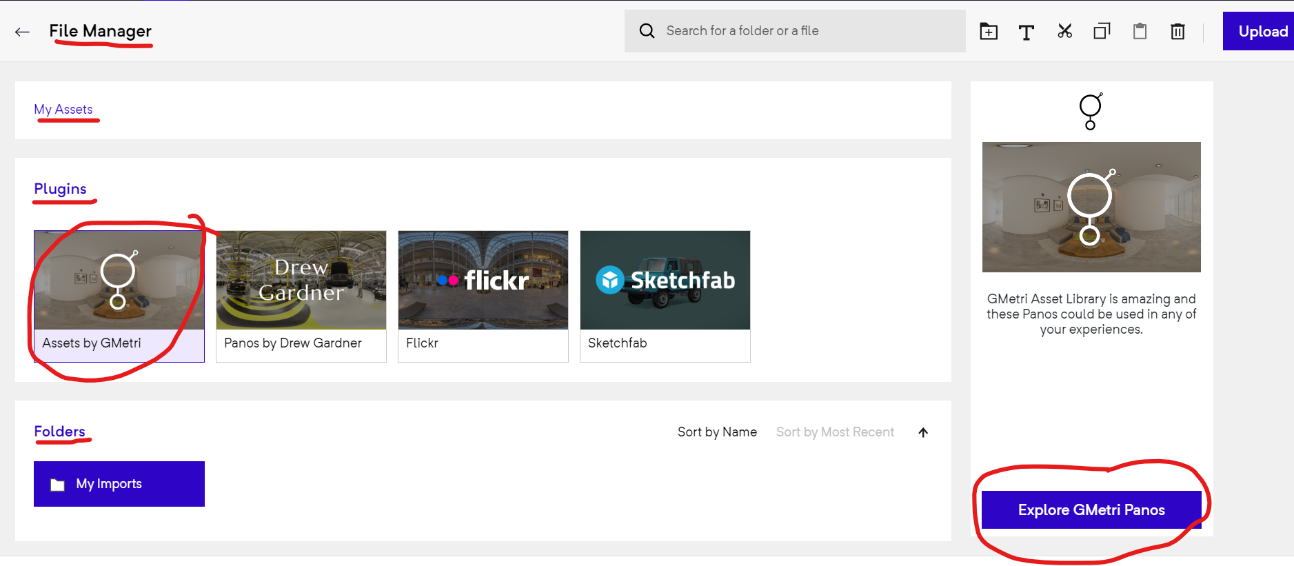Click the paste clipboard icon
This screenshot has height=566, width=1294.
click(x=1140, y=31)
